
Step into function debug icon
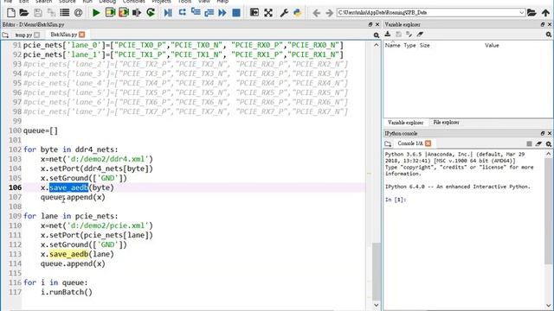[x=196, y=13]
